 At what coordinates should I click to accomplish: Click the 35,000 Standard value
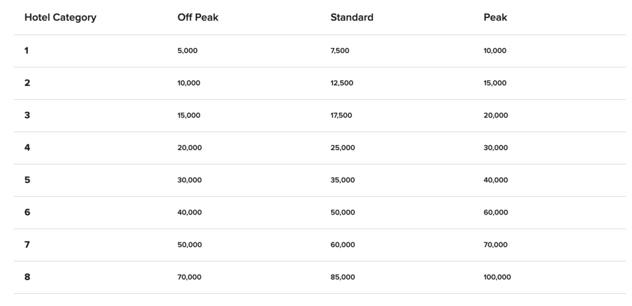tap(343, 180)
